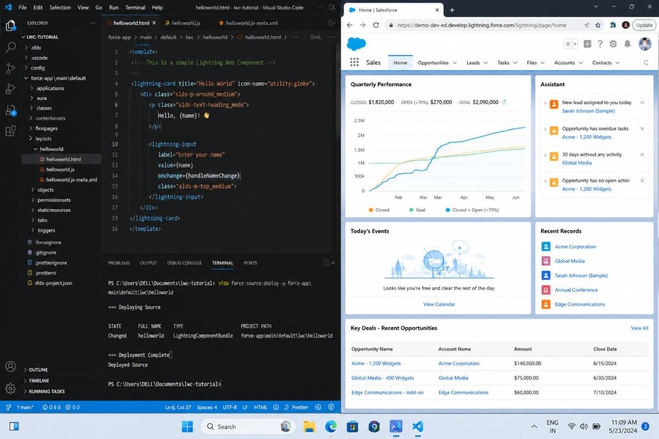The image size is (659, 439).
Task: Open Microsoft Edge from the taskbar
Action: tap(331, 426)
